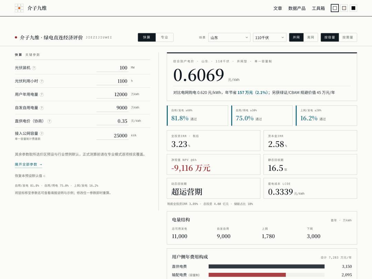Screen dimensions: 372x279
Task: Select the light theme square icon
Action: click(334, 8)
